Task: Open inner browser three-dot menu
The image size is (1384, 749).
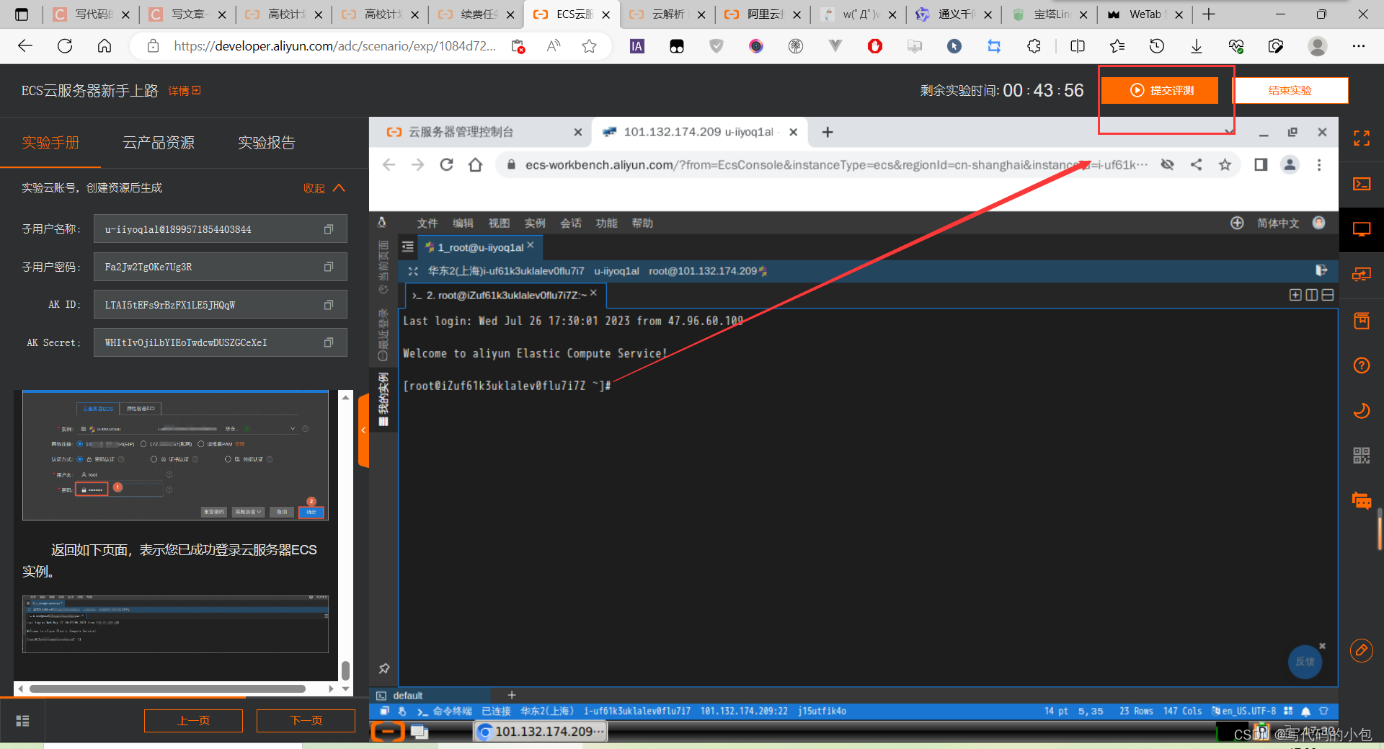Action: pos(1319,165)
